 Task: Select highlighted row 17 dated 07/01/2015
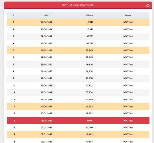tap(78, 135)
